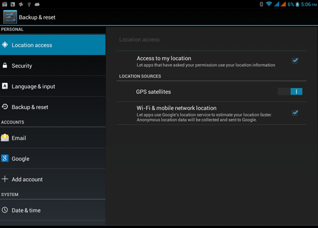Image resolution: width=318 pixels, height=228 pixels.
Task: Uncheck Wi-Fi & mobile network location checkbox
Action: click(x=295, y=113)
